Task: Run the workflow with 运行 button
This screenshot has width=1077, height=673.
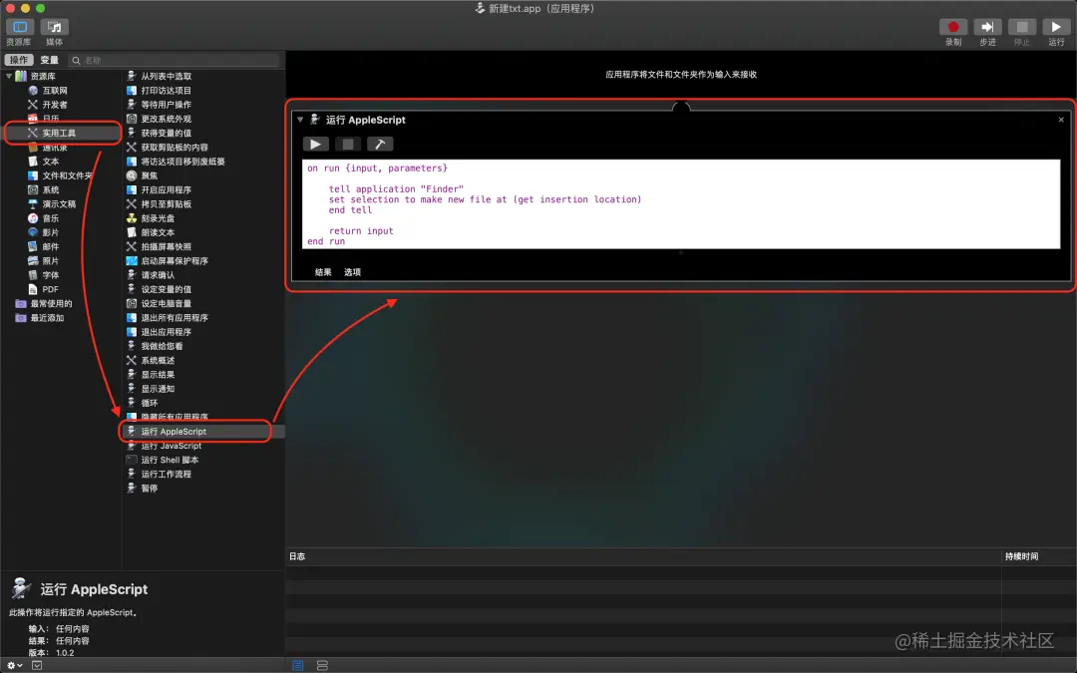Action: 1056,27
